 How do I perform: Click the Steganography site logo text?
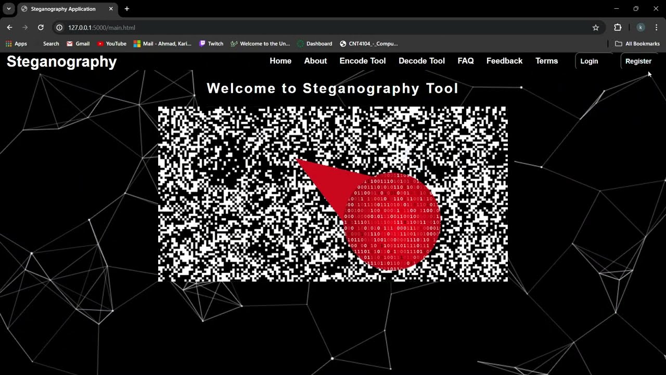(61, 61)
